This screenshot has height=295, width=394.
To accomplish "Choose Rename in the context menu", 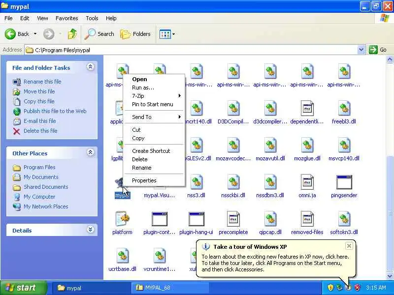I will pos(154,168).
